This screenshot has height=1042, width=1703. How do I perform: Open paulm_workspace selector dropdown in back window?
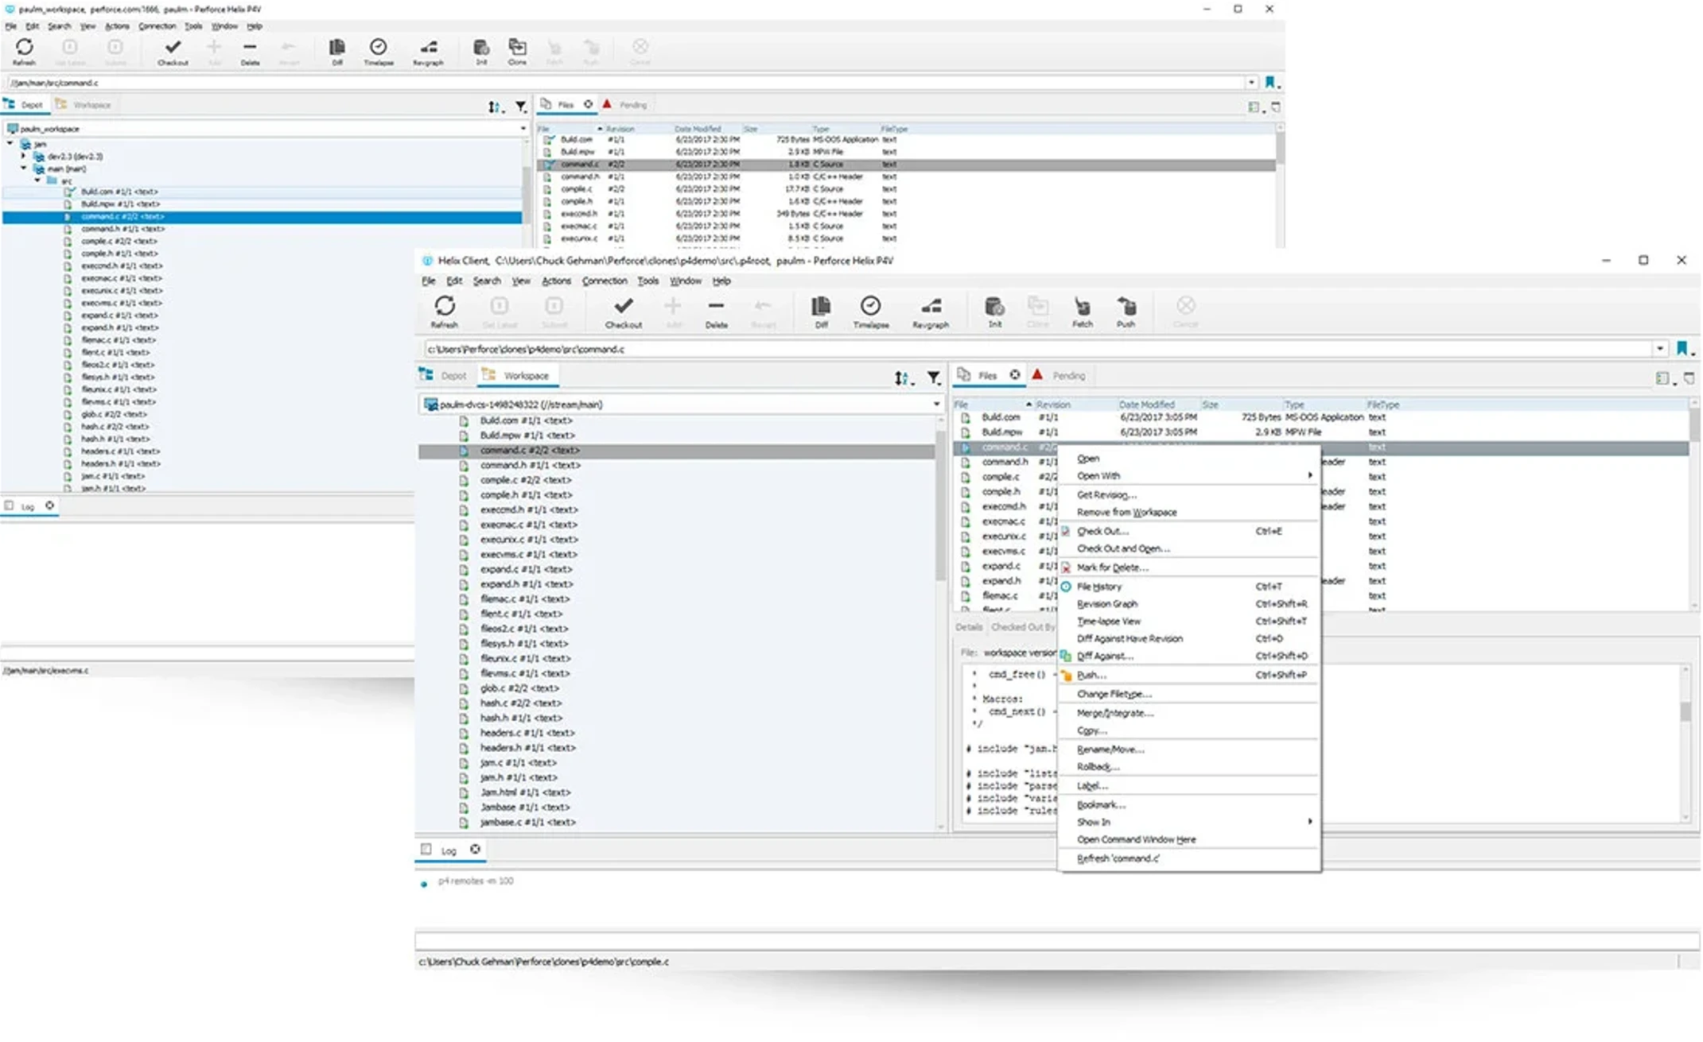pos(523,128)
